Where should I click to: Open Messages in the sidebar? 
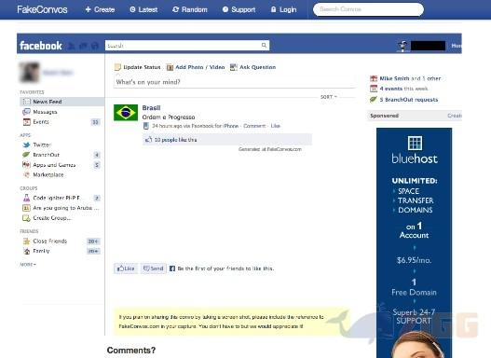[x=45, y=112]
